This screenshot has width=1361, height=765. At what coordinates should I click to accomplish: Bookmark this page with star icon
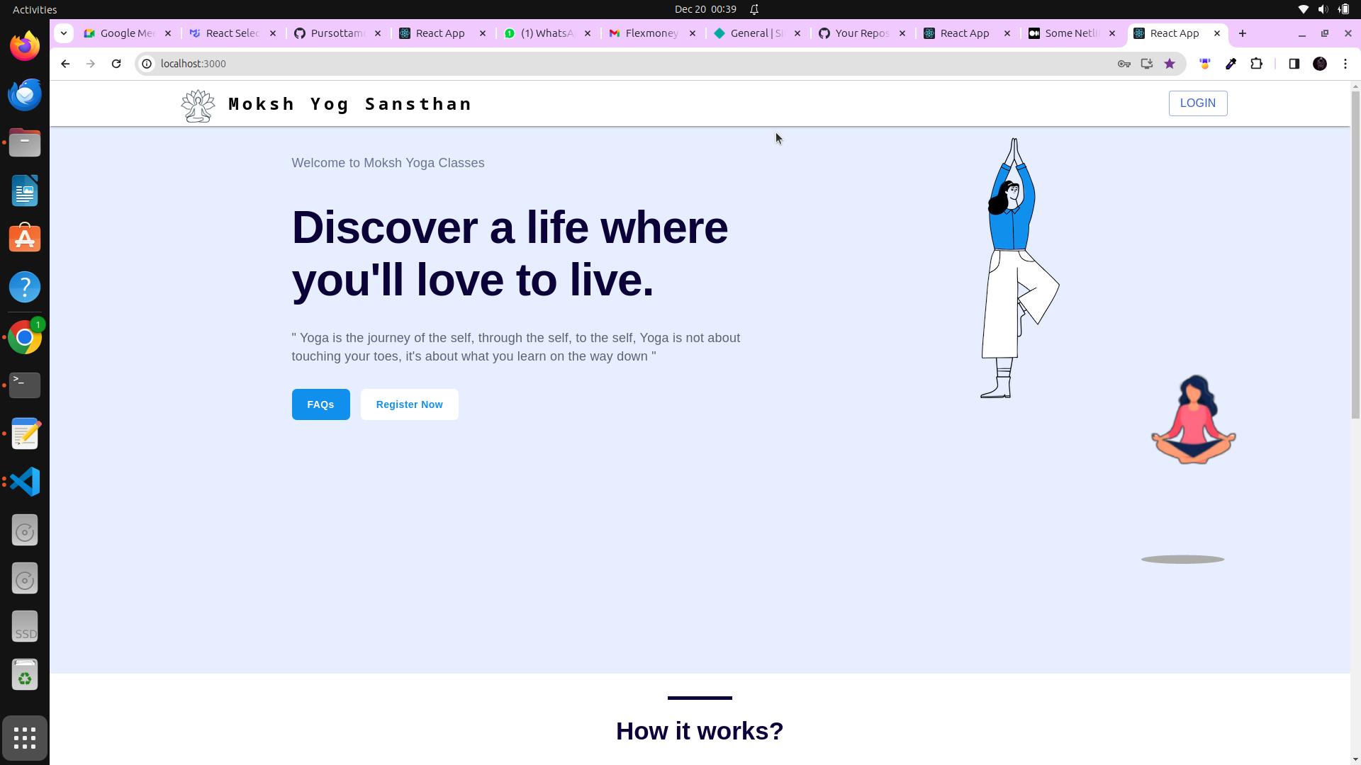(1170, 64)
